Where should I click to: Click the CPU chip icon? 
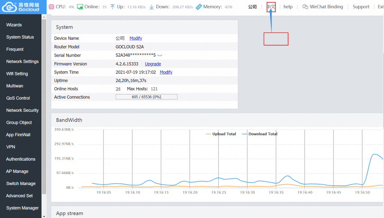pyautogui.click(x=51, y=7)
